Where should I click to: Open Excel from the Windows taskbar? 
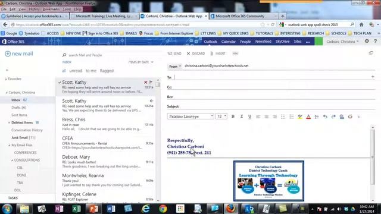tap(76, 209)
